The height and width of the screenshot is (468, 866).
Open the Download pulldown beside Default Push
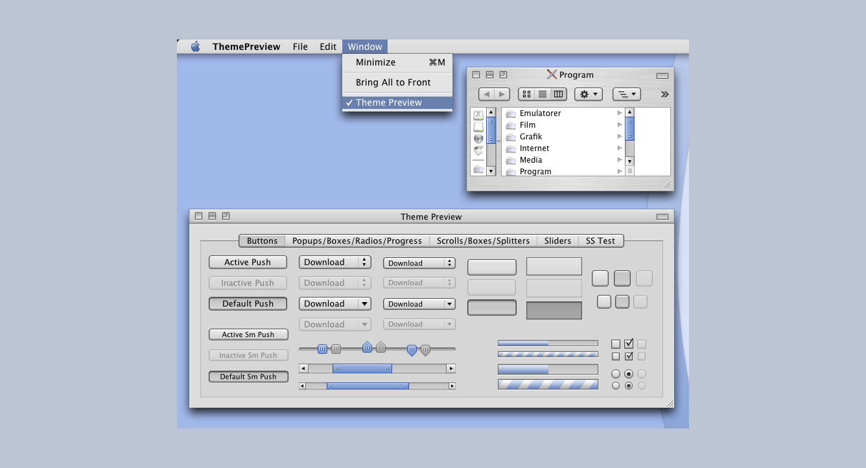click(335, 303)
